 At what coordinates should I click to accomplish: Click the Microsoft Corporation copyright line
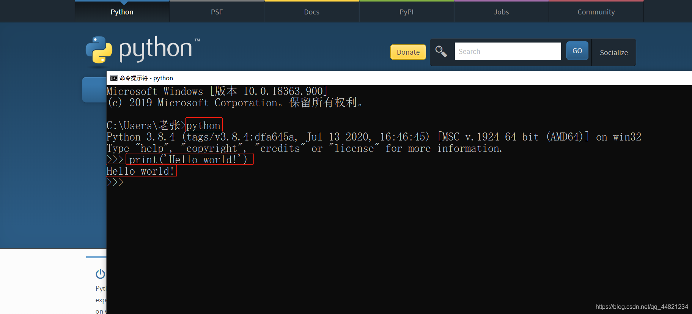(x=235, y=103)
